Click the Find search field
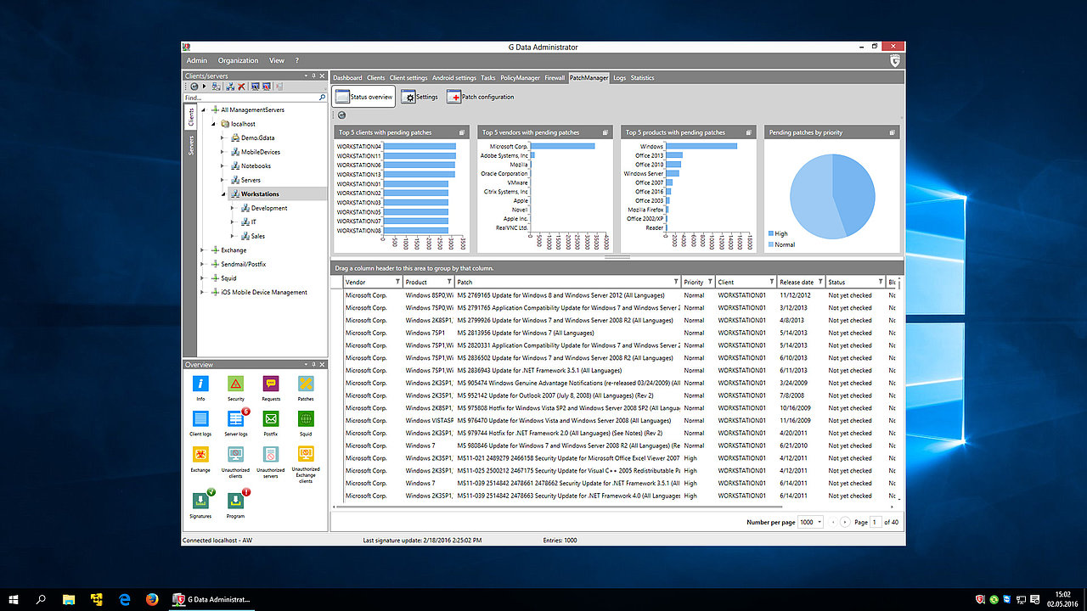 [251, 98]
